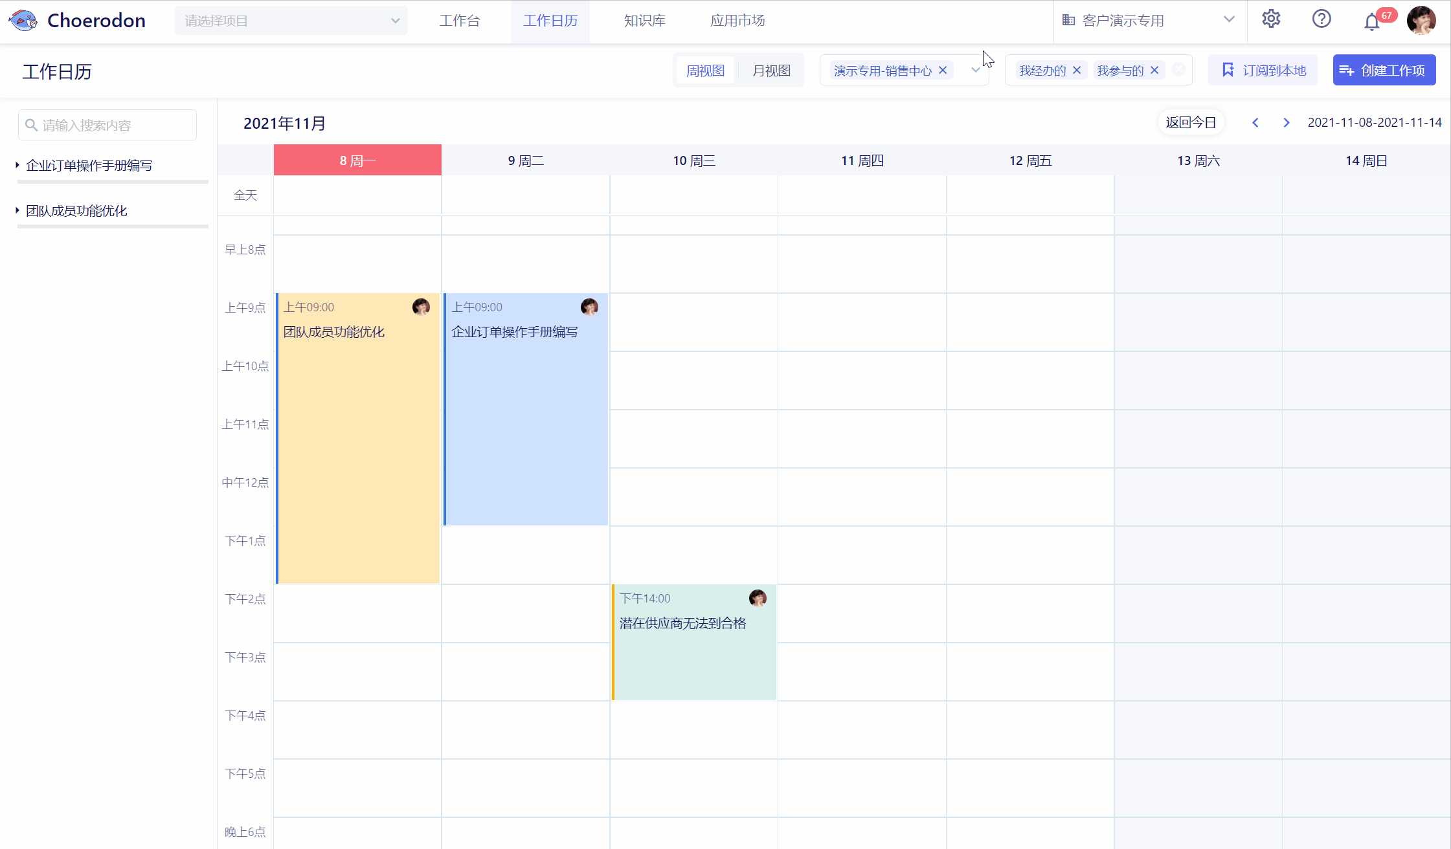
Task: Remove the 演示专用-销售中心 filter tag
Action: coord(943,71)
